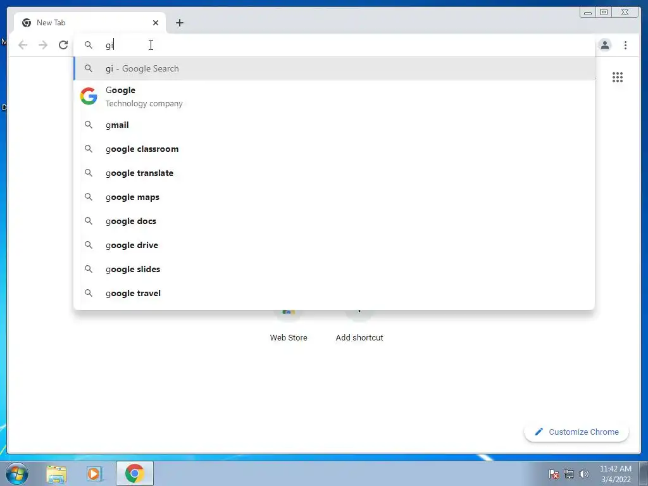The height and width of the screenshot is (486, 648).
Task: Click the Chrome taskbar icon
Action: tap(135, 473)
